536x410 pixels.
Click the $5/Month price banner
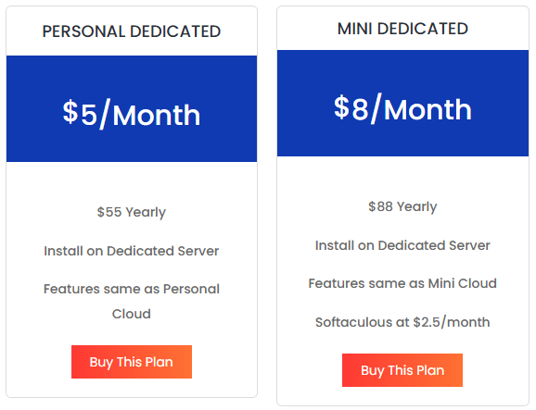click(132, 108)
